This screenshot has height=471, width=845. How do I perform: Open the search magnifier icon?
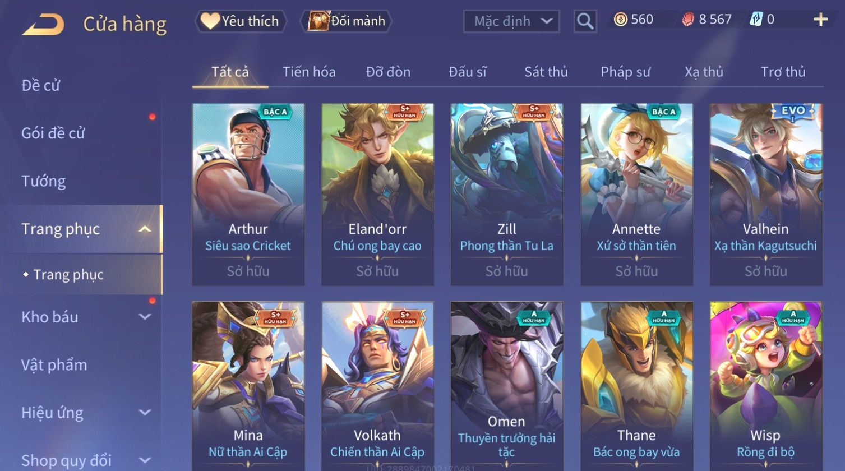585,21
